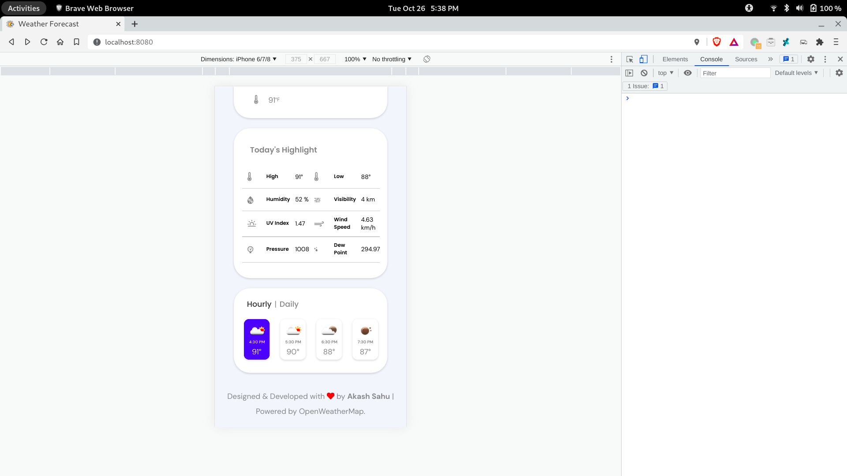
Task: Reload the current page
Action: [x=44, y=42]
